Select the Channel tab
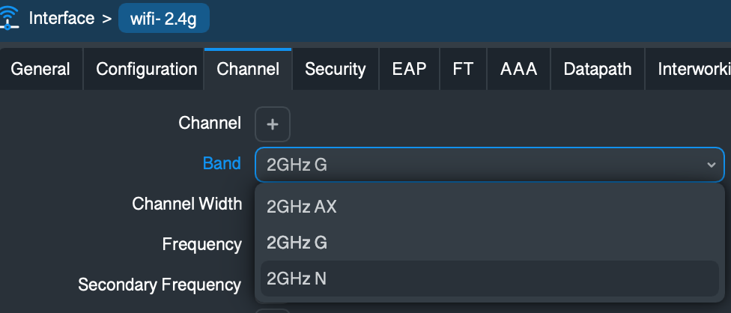Viewport: 731px width, 313px height. 248,70
